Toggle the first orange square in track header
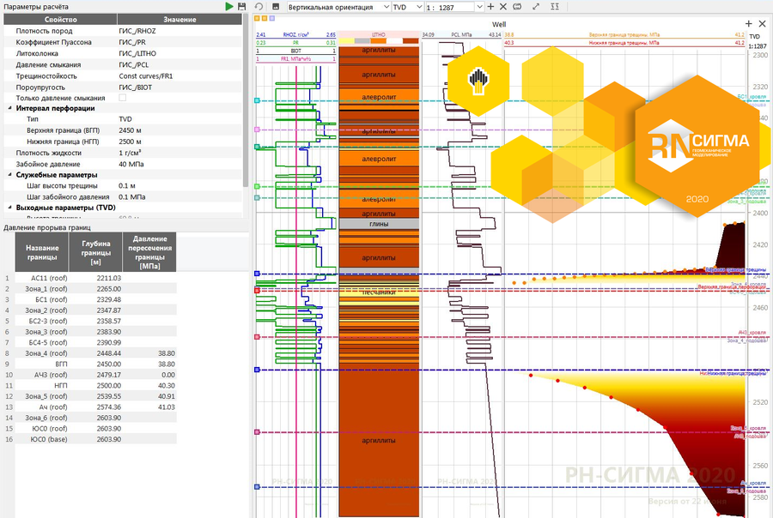The height and width of the screenshot is (518, 773). pyautogui.click(x=259, y=18)
